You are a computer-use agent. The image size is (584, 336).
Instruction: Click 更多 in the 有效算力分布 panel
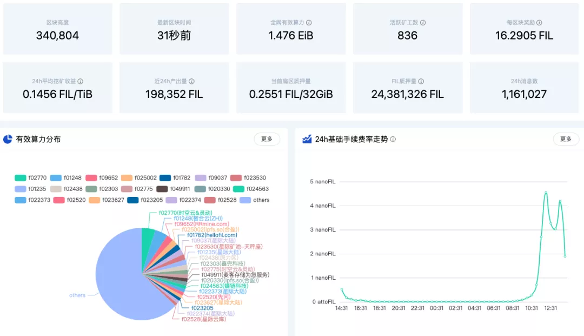[267, 139]
